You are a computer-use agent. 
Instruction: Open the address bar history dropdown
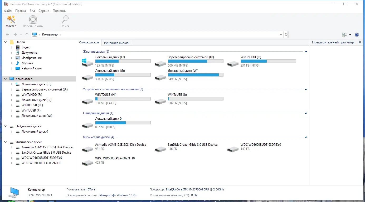pyautogui.click(x=281, y=34)
